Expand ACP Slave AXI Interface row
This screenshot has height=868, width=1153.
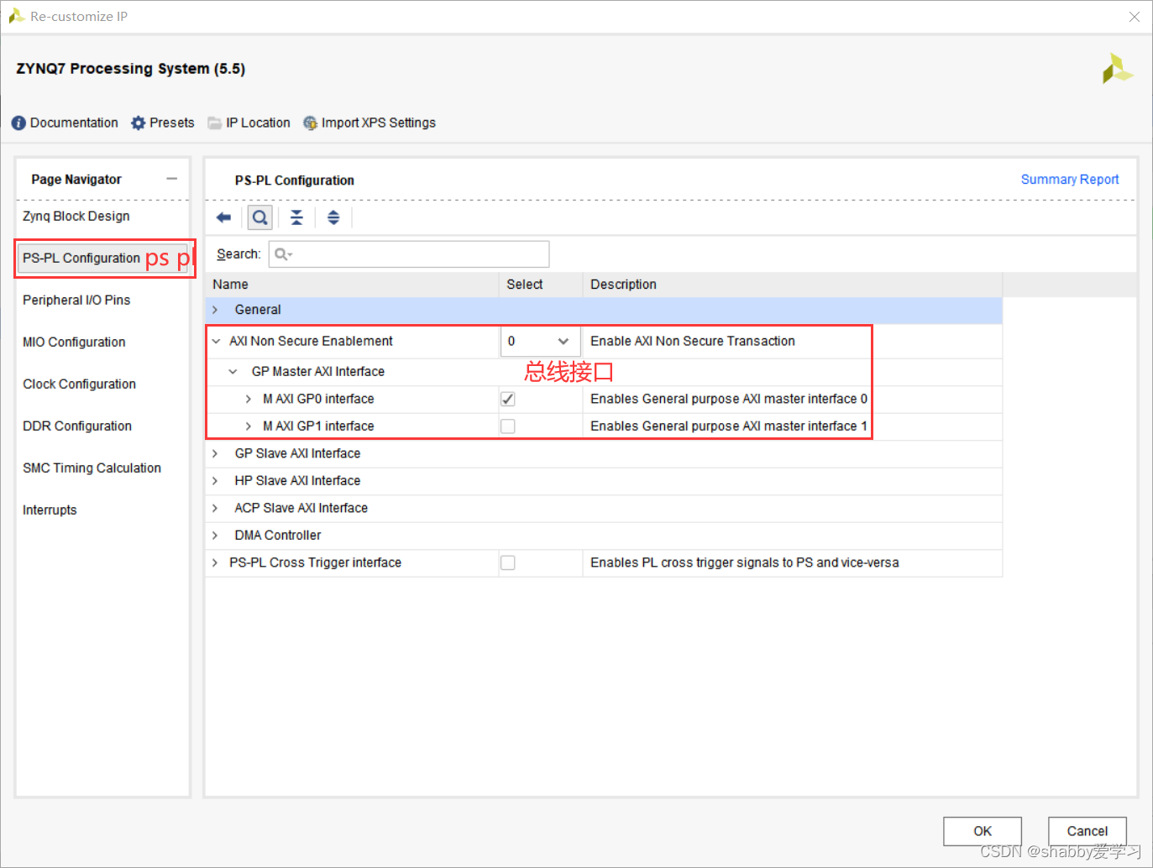[x=215, y=508]
